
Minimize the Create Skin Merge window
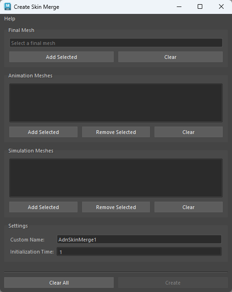point(179,6)
